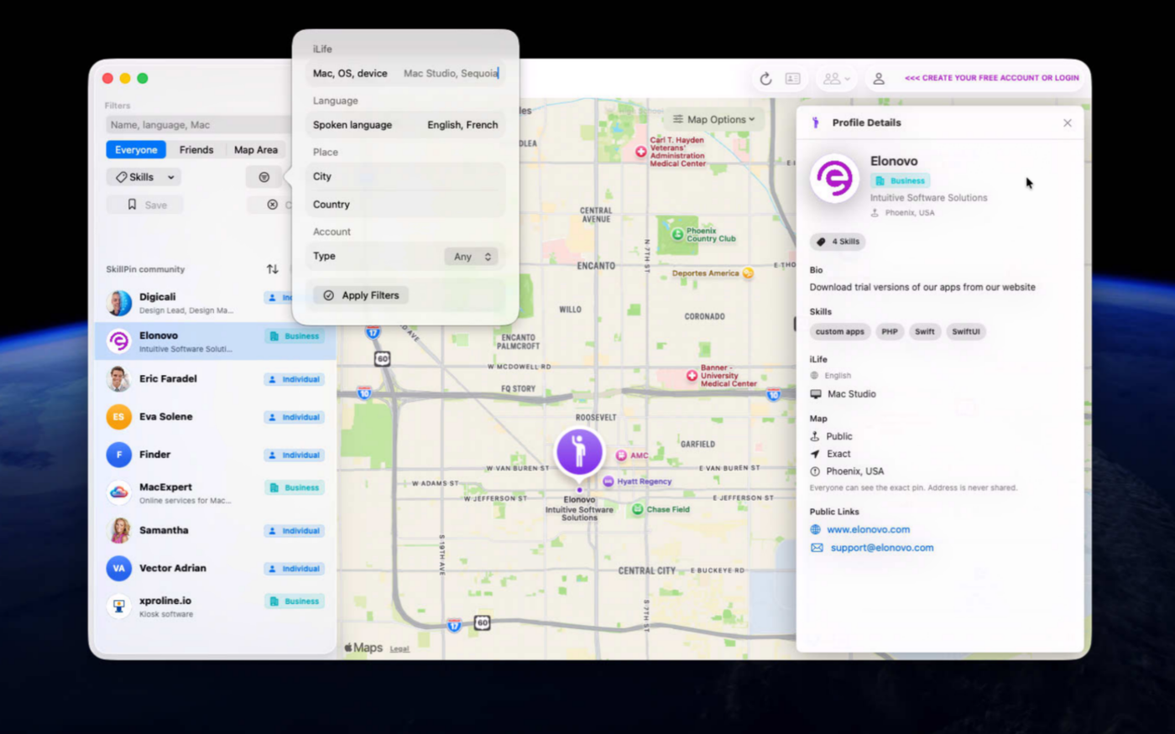Select Samantha in the community list

pos(216,530)
